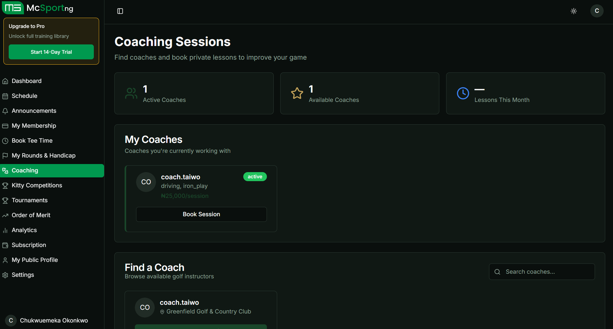Screen dimensions: 613x329
Task: Open the Dashboard from the sidebar icon
Action: coord(6,81)
